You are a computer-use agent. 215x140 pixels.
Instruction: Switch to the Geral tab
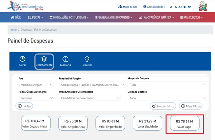coord(22,61)
